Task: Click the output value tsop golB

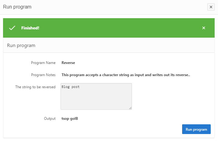Action: 70,119
